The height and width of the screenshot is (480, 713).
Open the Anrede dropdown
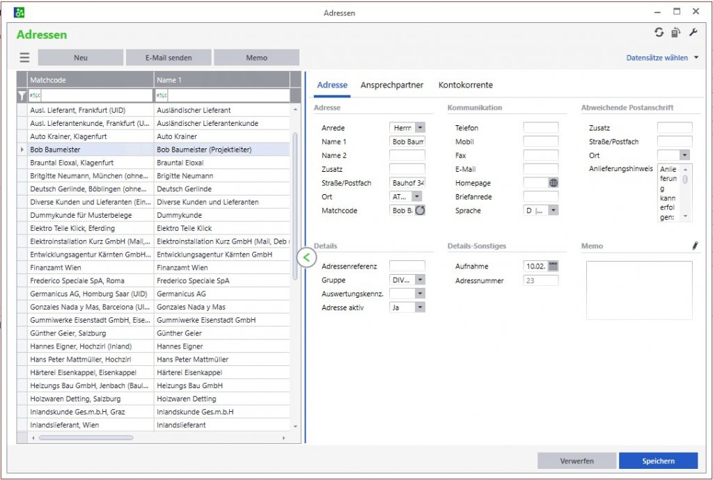419,128
